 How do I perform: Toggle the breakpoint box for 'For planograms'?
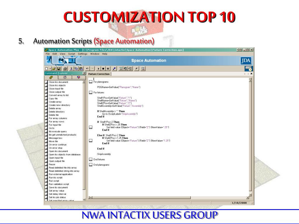coord(91,82)
